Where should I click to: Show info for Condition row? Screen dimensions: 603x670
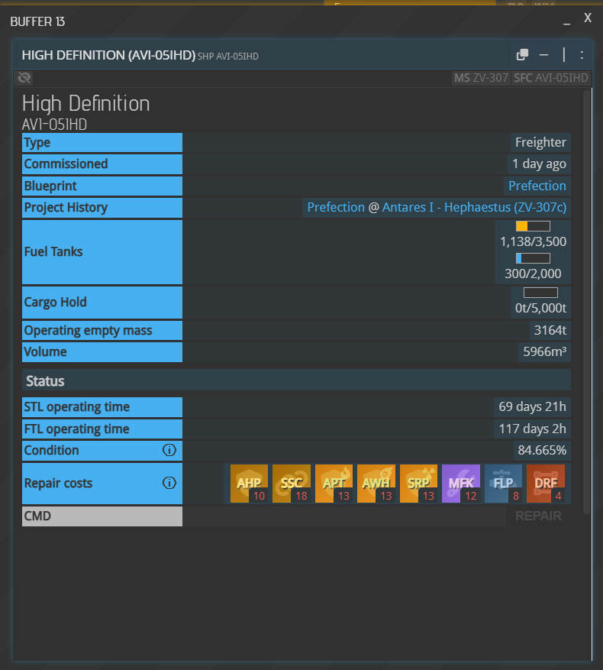pyautogui.click(x=169, y=451)
